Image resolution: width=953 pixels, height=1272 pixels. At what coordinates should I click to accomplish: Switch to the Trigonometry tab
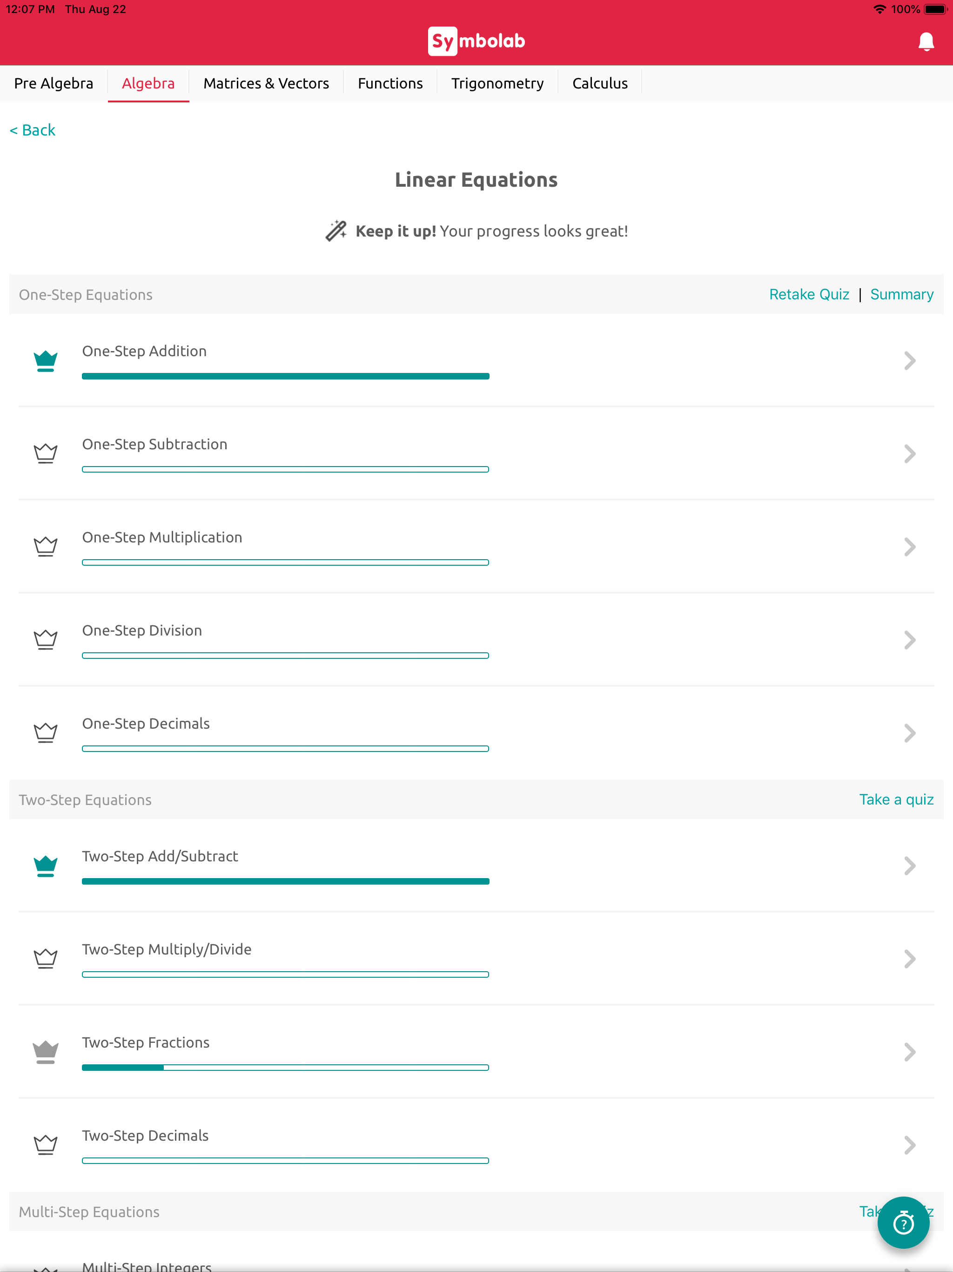pos(497,83)
